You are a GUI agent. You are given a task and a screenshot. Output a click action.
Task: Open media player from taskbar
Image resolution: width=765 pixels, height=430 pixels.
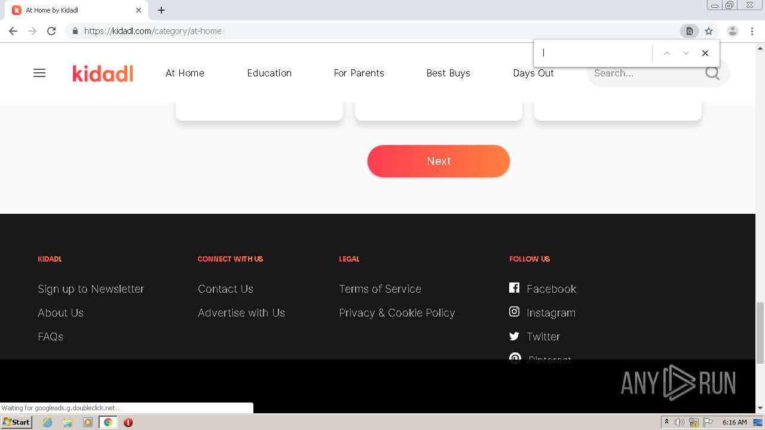pos(88,422)
